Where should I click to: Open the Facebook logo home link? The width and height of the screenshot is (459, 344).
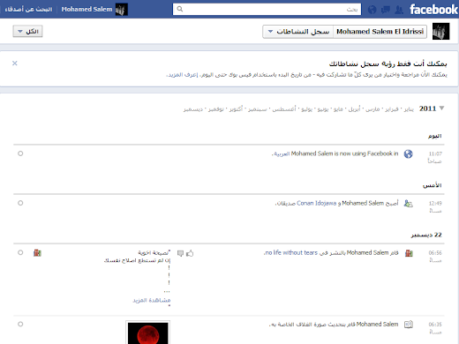[x=433, y=10]
